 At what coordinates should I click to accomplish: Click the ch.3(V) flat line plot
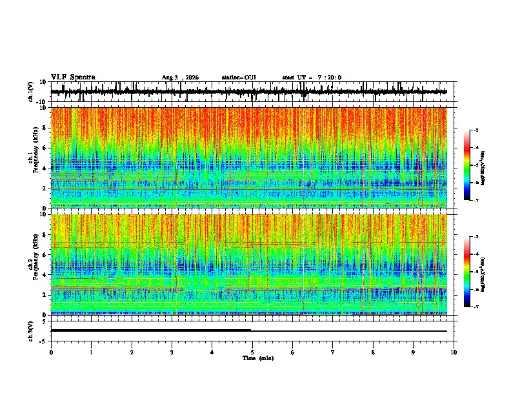click(x=248, y=331)
